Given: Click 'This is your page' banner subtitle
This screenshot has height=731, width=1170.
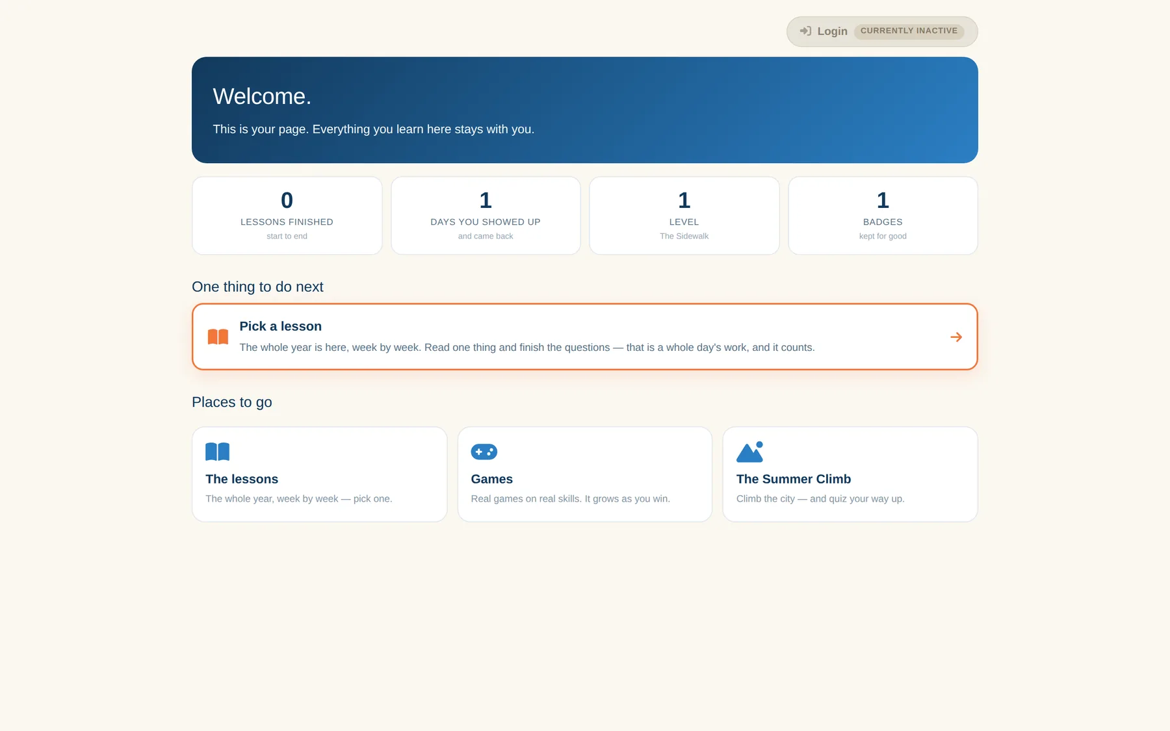Looking at the screenshot, I should point(374,129).
